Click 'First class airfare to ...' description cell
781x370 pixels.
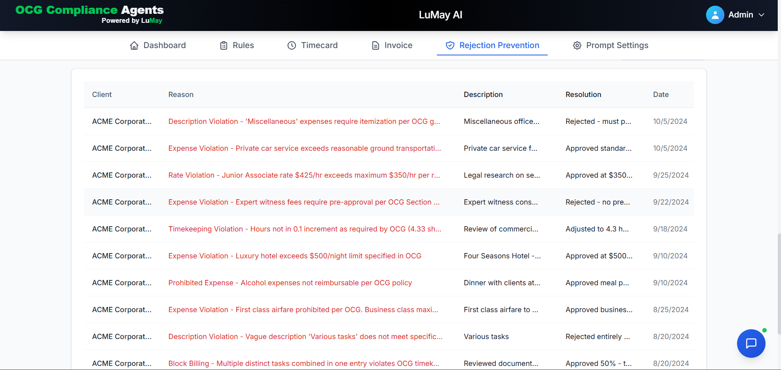pos(501,310)
